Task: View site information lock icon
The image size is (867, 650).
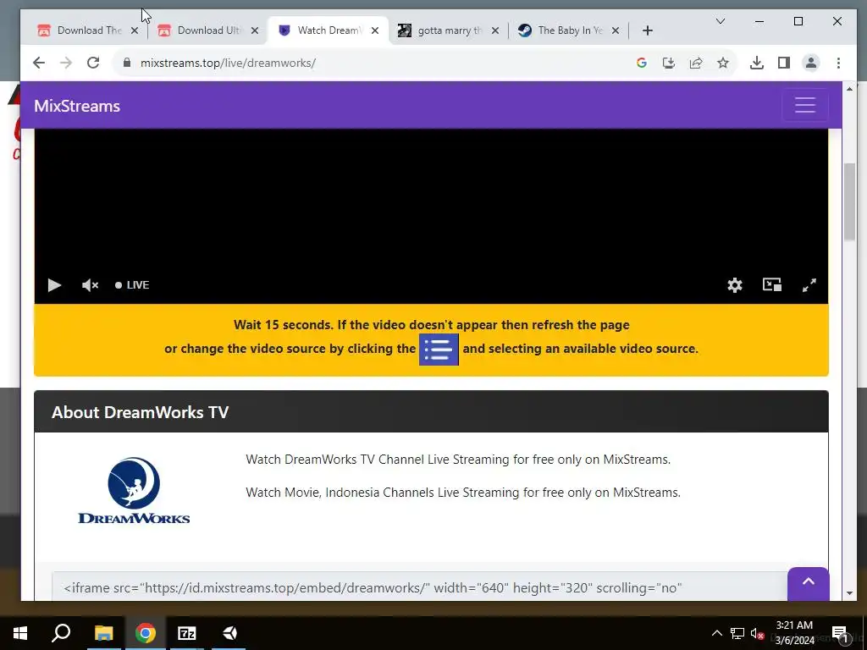Action: click(x=127, y=63)
